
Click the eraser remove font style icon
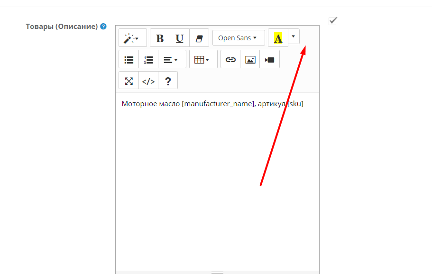(199, 38)
